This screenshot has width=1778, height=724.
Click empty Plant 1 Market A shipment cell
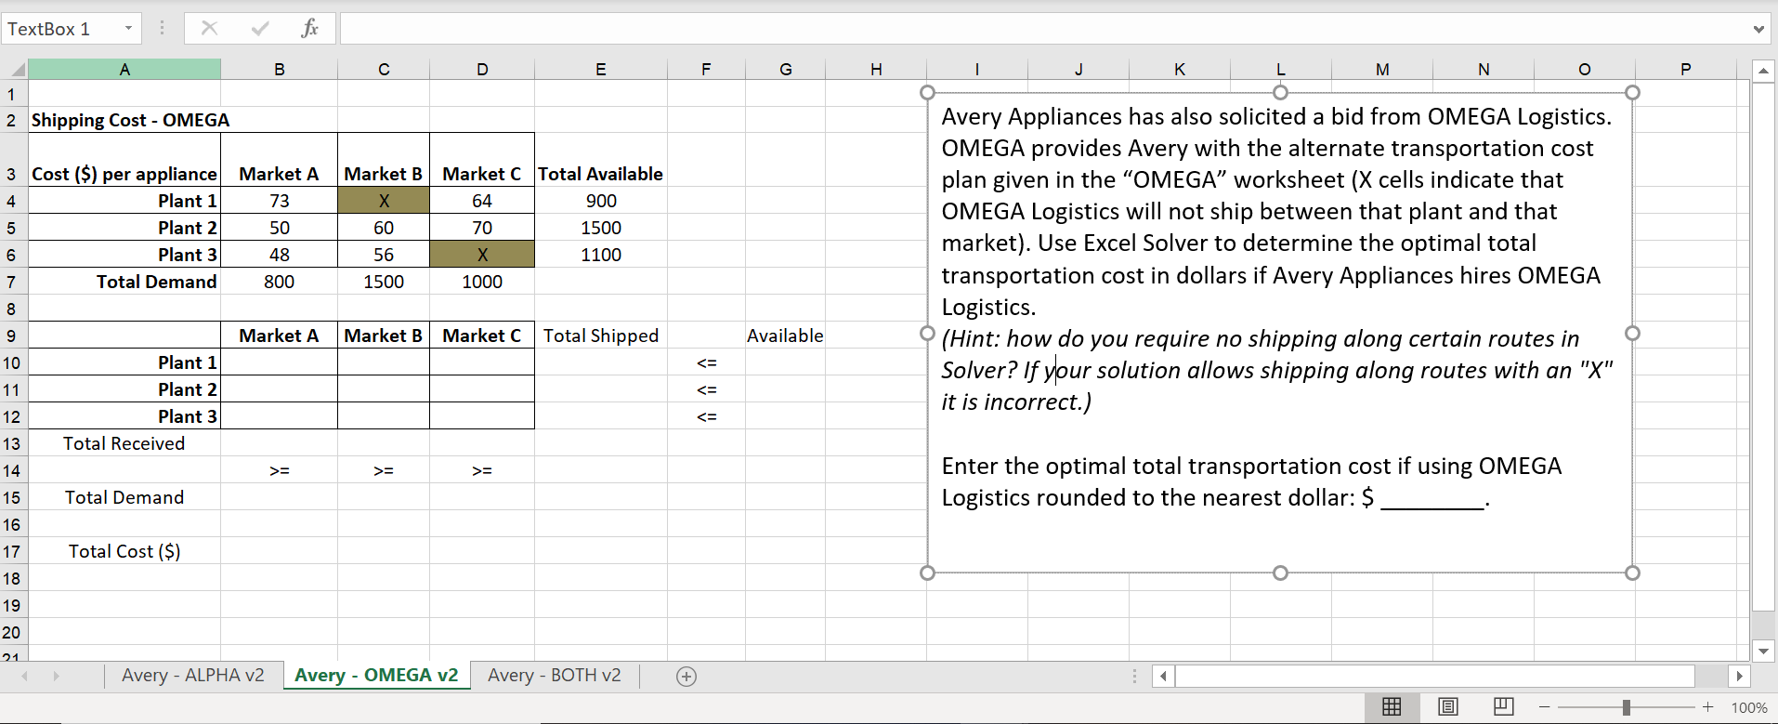pos(279,362)
